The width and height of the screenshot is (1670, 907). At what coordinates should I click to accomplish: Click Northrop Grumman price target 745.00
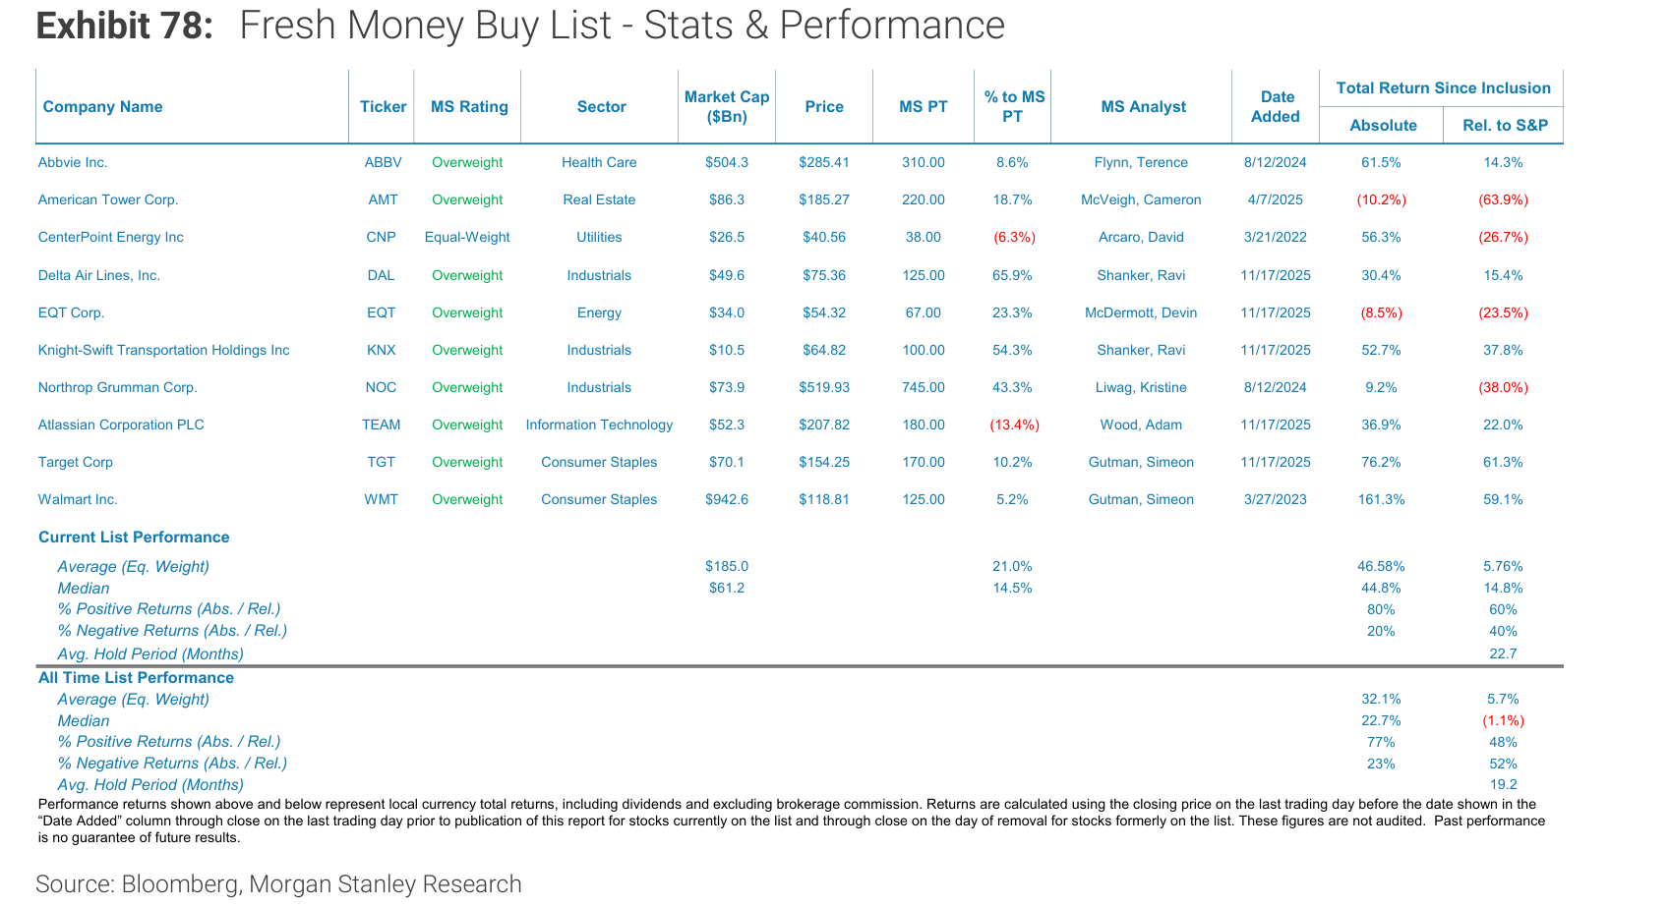(924, 388)
